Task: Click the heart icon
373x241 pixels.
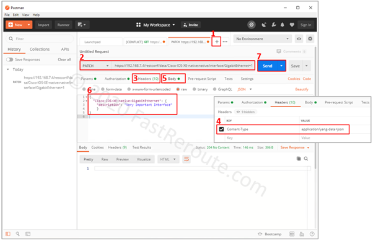Action: 292,25
